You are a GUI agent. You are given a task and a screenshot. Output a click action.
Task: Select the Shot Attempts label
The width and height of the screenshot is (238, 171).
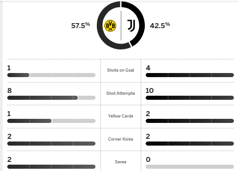pos(120,93)
